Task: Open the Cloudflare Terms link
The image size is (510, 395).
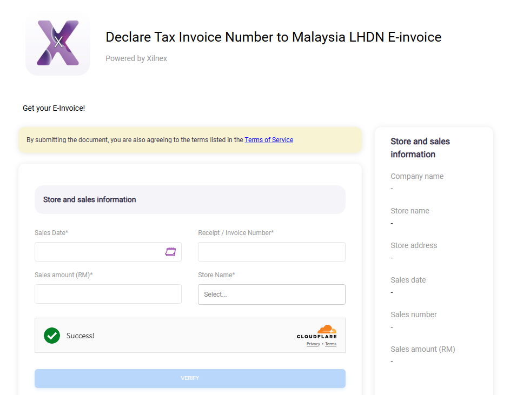Action: (x=330, y=344)
